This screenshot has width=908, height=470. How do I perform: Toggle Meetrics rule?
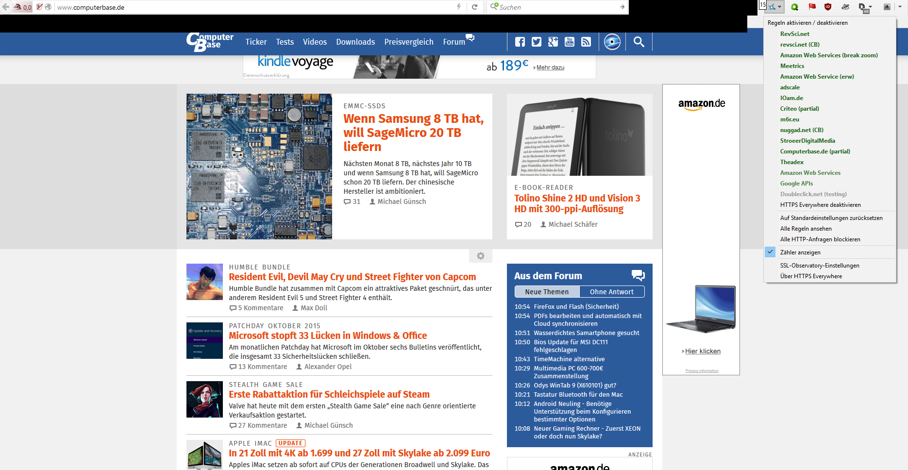[792, 66]
